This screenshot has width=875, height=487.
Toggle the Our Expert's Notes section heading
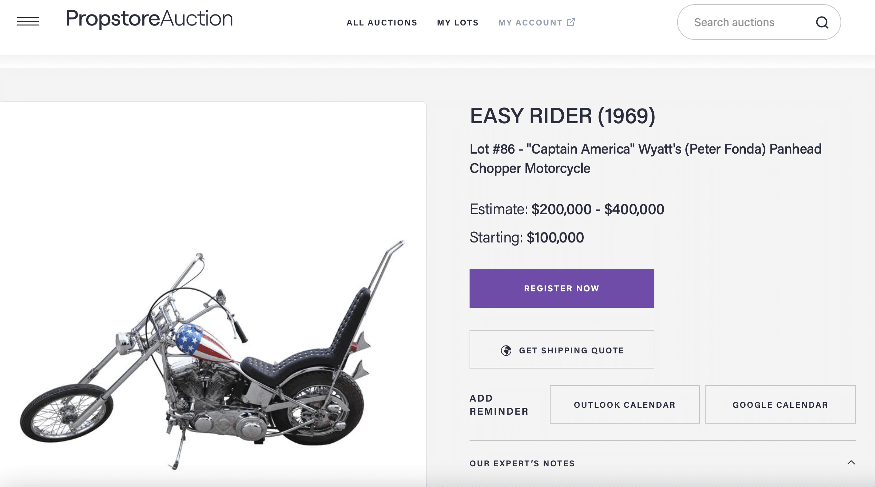pos(522,463)
